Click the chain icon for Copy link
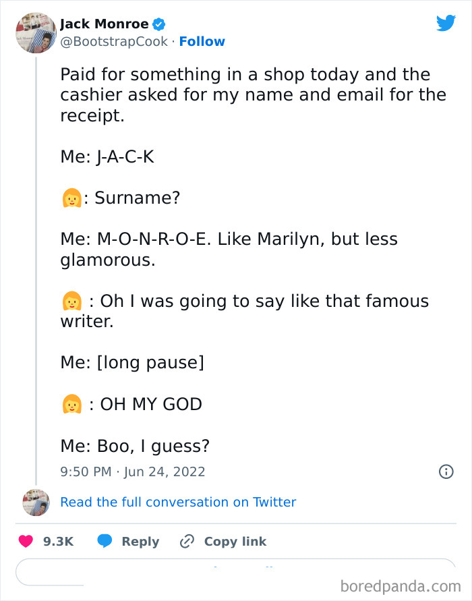The image size is (472, 601). (x=187, y=541)
